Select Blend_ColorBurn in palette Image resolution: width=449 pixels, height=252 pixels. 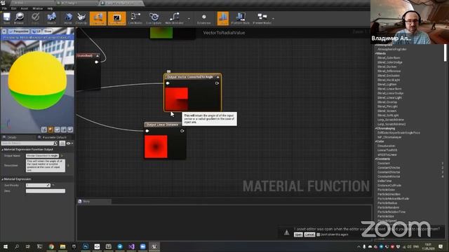[x=389, y=58]
